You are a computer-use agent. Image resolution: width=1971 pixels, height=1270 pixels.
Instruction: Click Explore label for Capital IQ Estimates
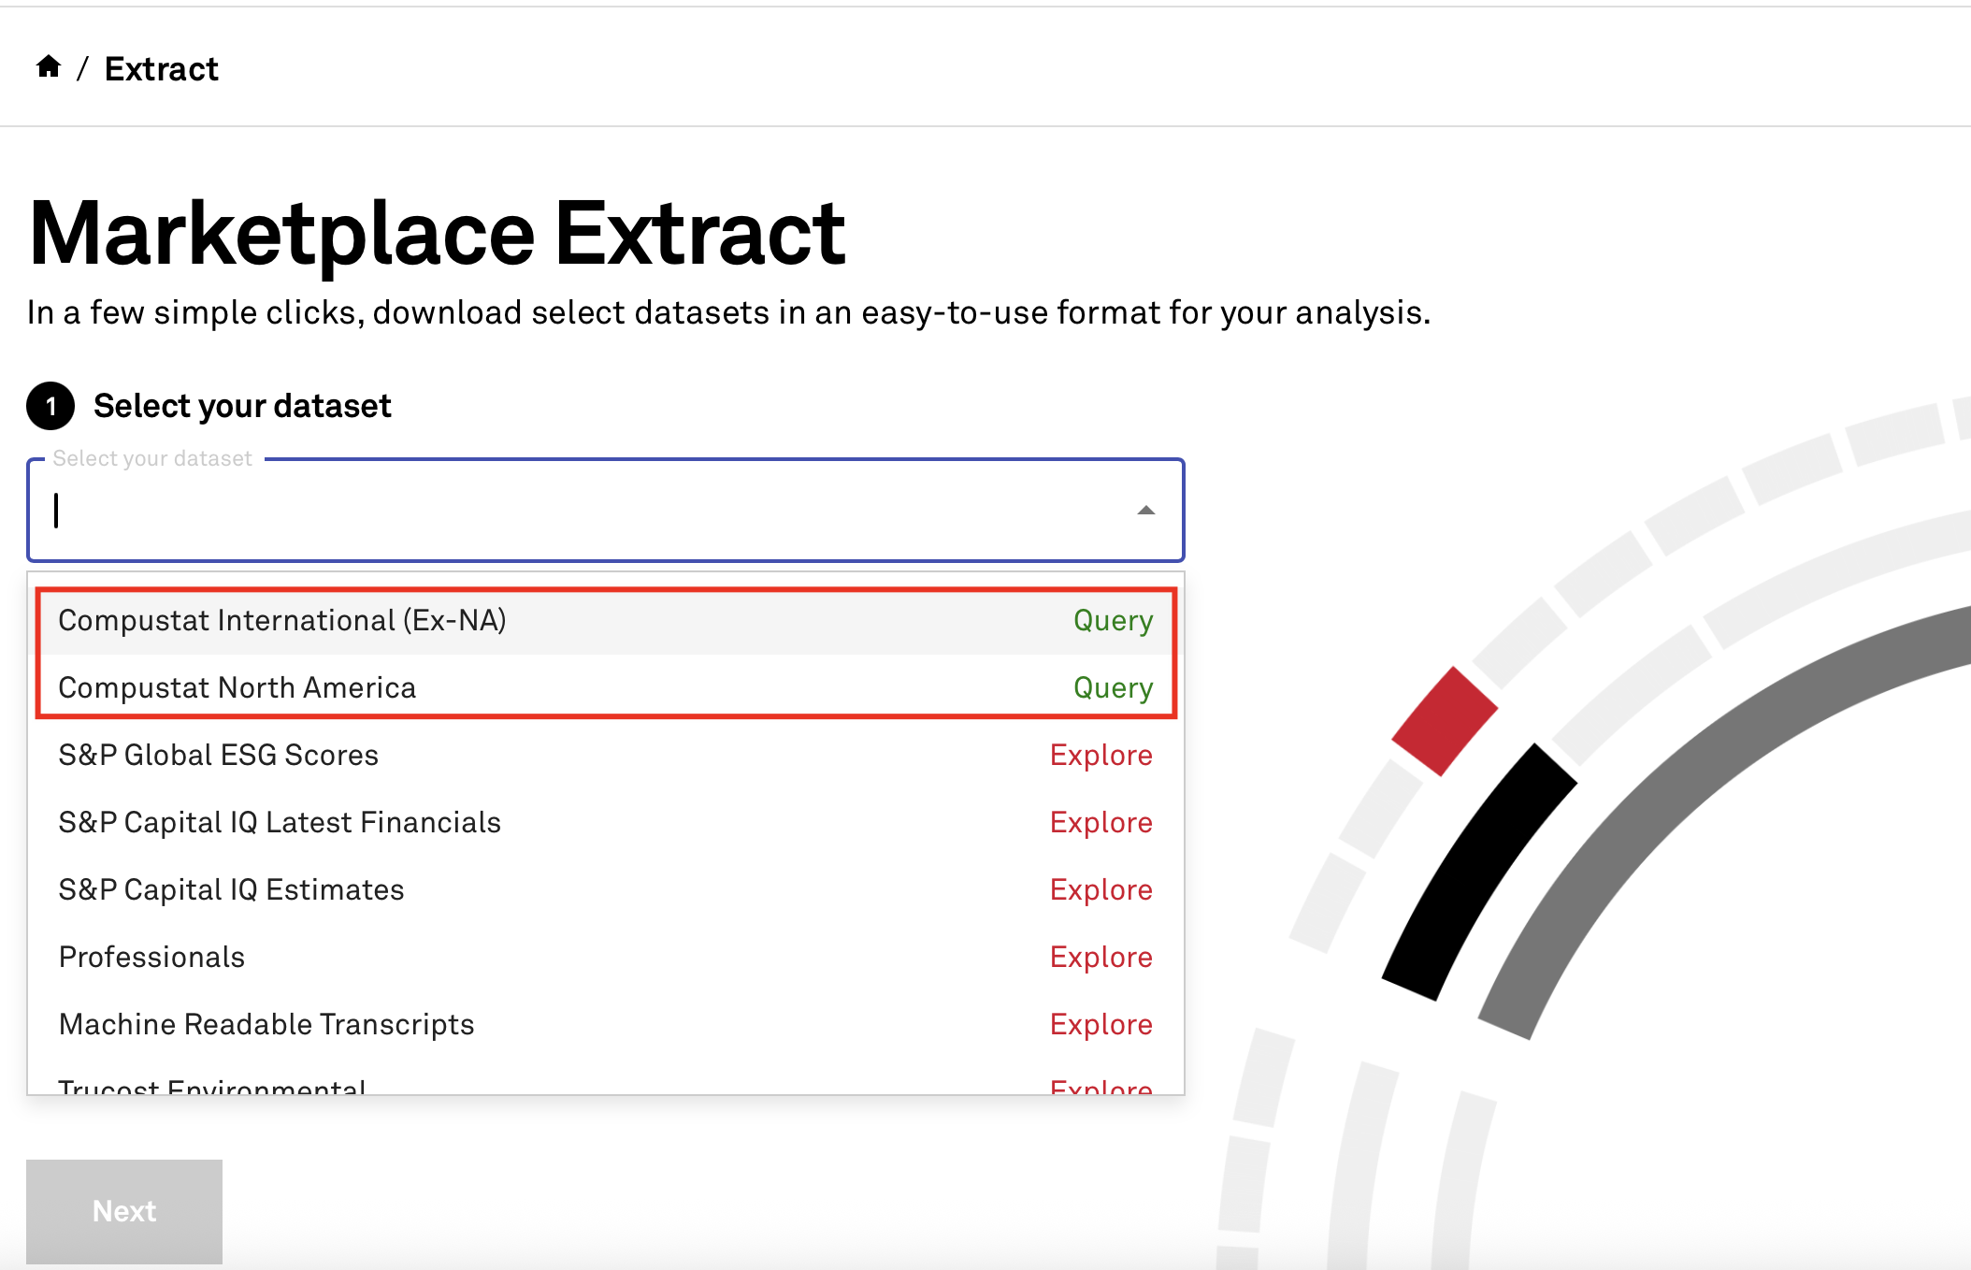1101,890
